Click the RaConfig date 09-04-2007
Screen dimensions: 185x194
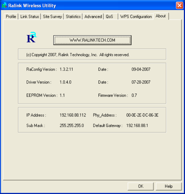tap(141, 69)
